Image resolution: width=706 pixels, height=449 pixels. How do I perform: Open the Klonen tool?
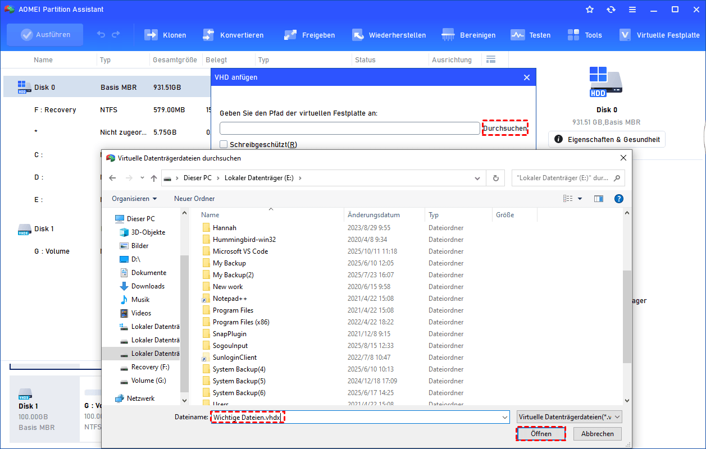click(x=165, y=35)
